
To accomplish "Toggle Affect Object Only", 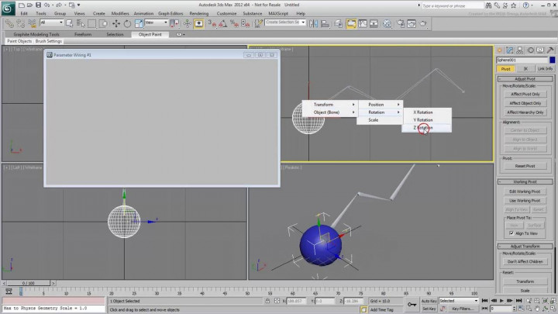I will (x=525, y=103).
